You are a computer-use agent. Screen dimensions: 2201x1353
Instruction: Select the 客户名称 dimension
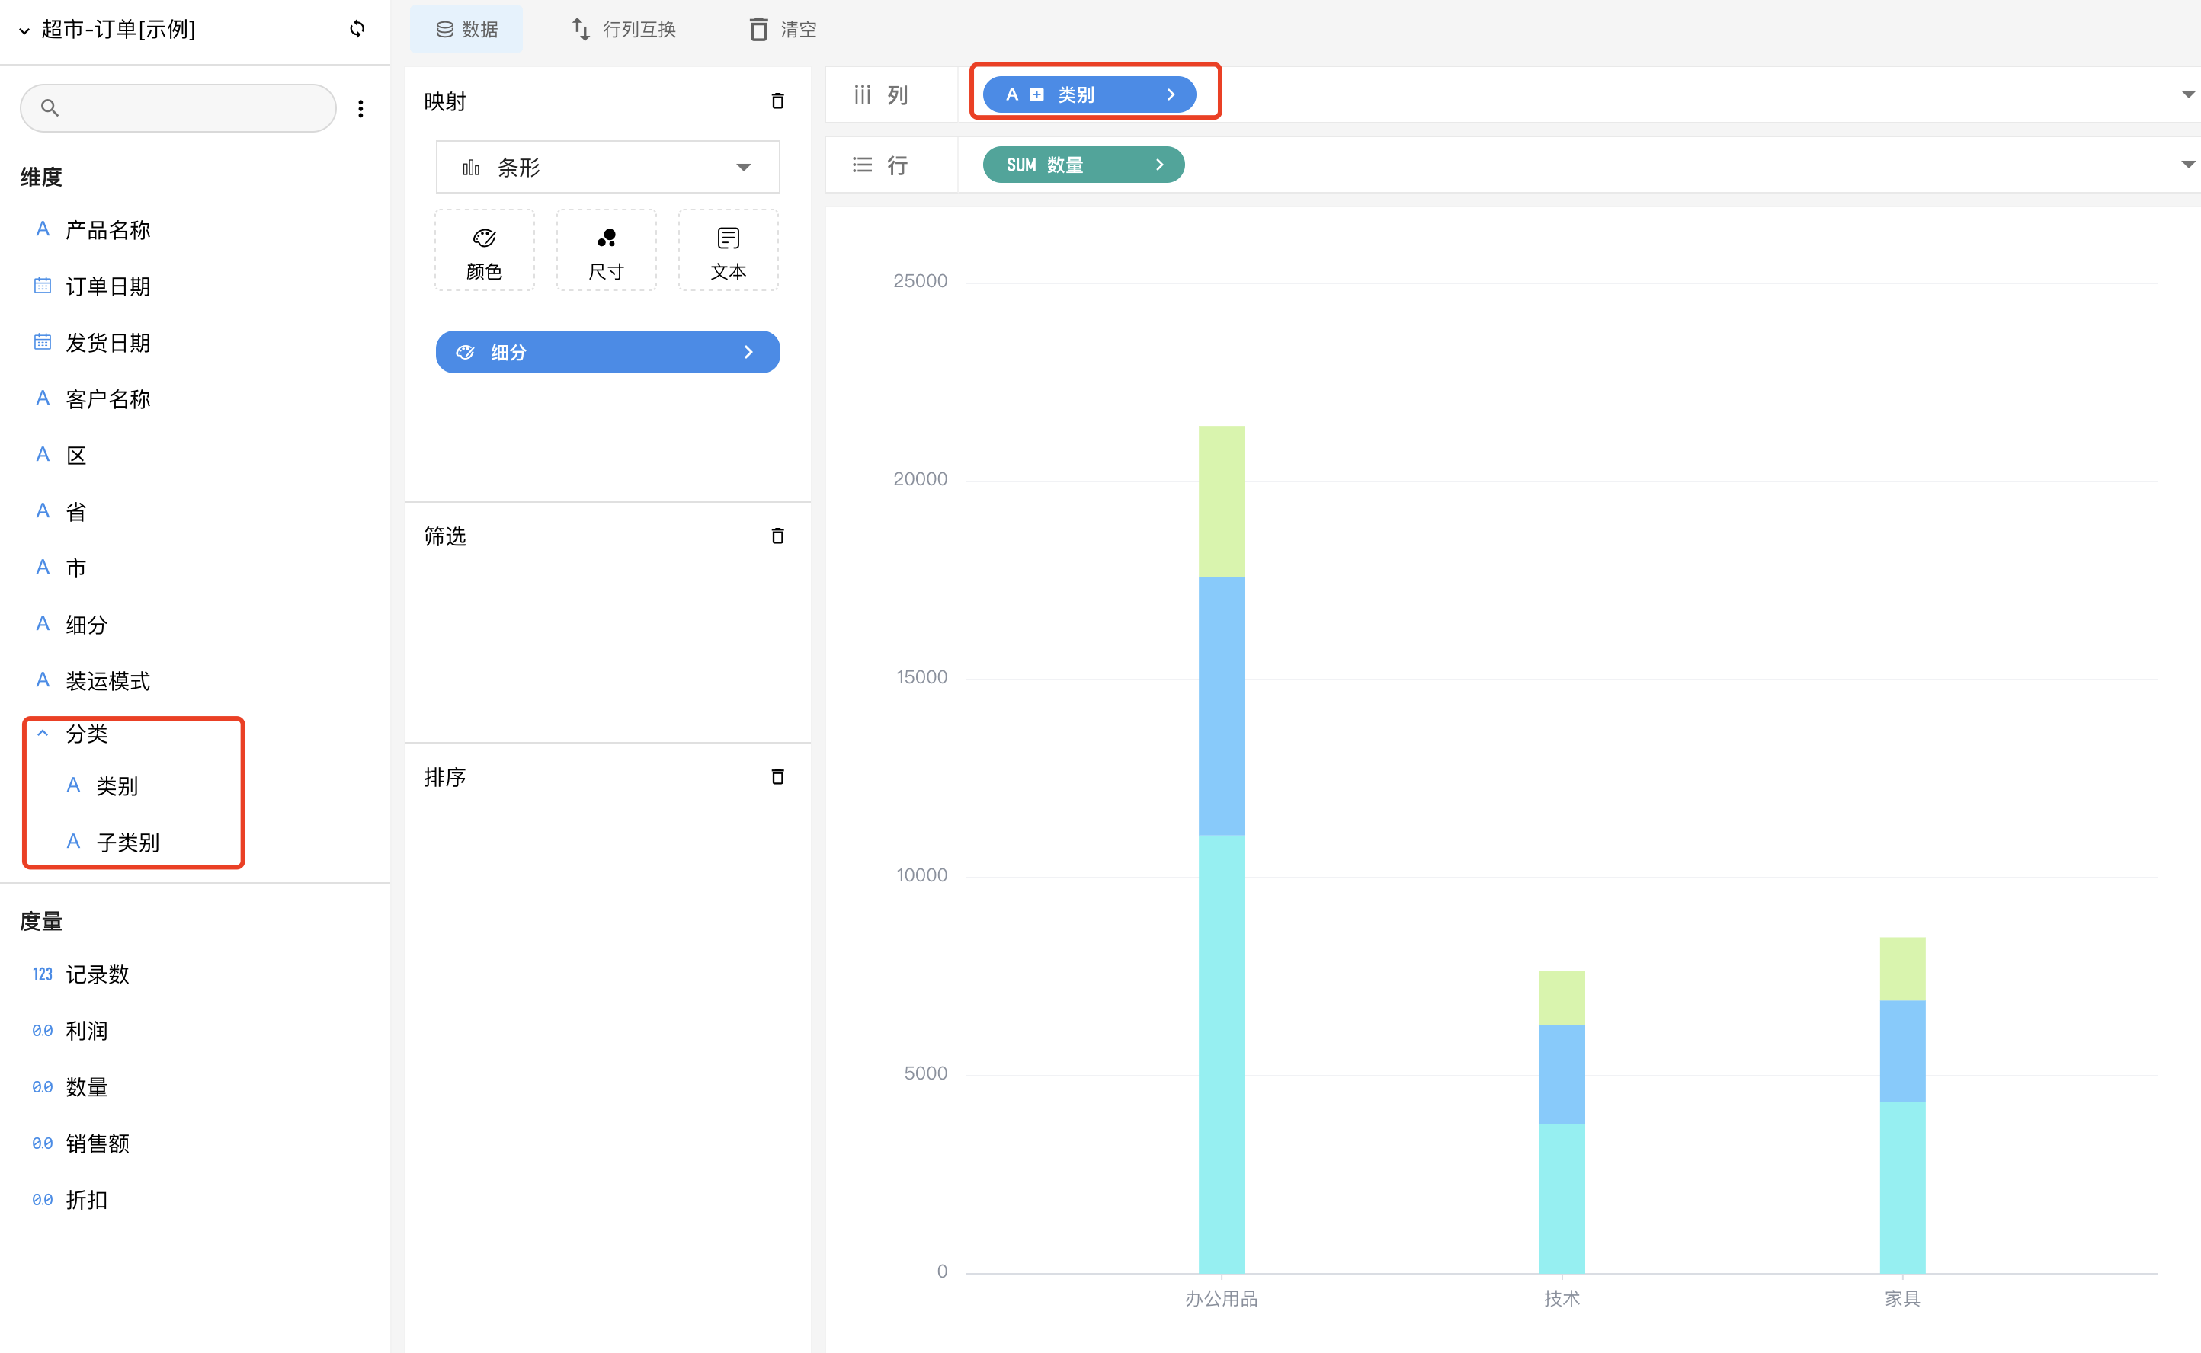[x=107, y=399]
